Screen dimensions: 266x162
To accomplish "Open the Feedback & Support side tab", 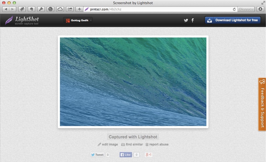I will coord(262,104).
